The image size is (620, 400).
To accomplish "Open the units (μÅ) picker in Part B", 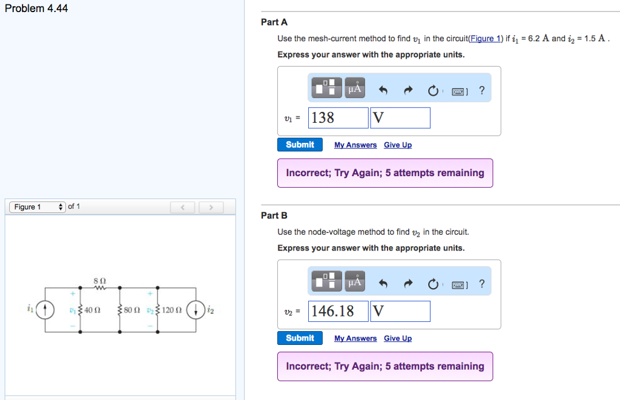I will point(354,281).
